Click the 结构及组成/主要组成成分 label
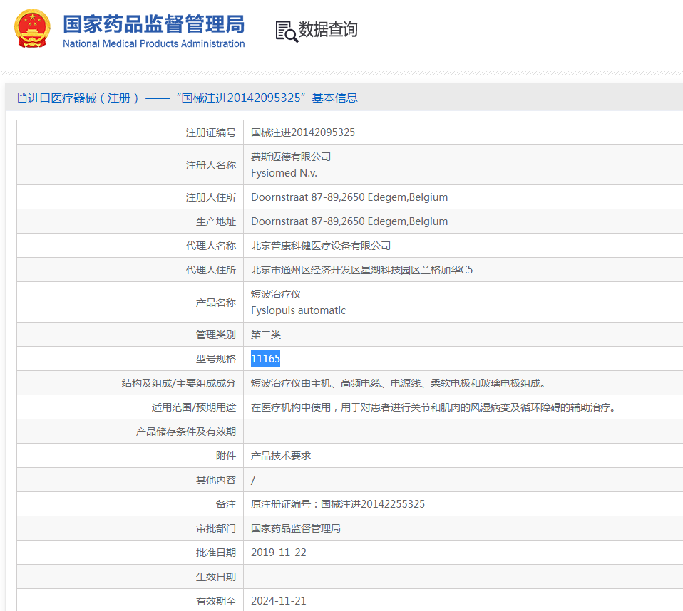 178,383
